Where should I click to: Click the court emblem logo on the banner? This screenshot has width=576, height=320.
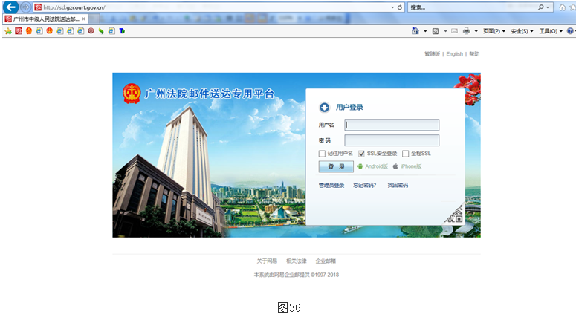[x=132, y=94]
